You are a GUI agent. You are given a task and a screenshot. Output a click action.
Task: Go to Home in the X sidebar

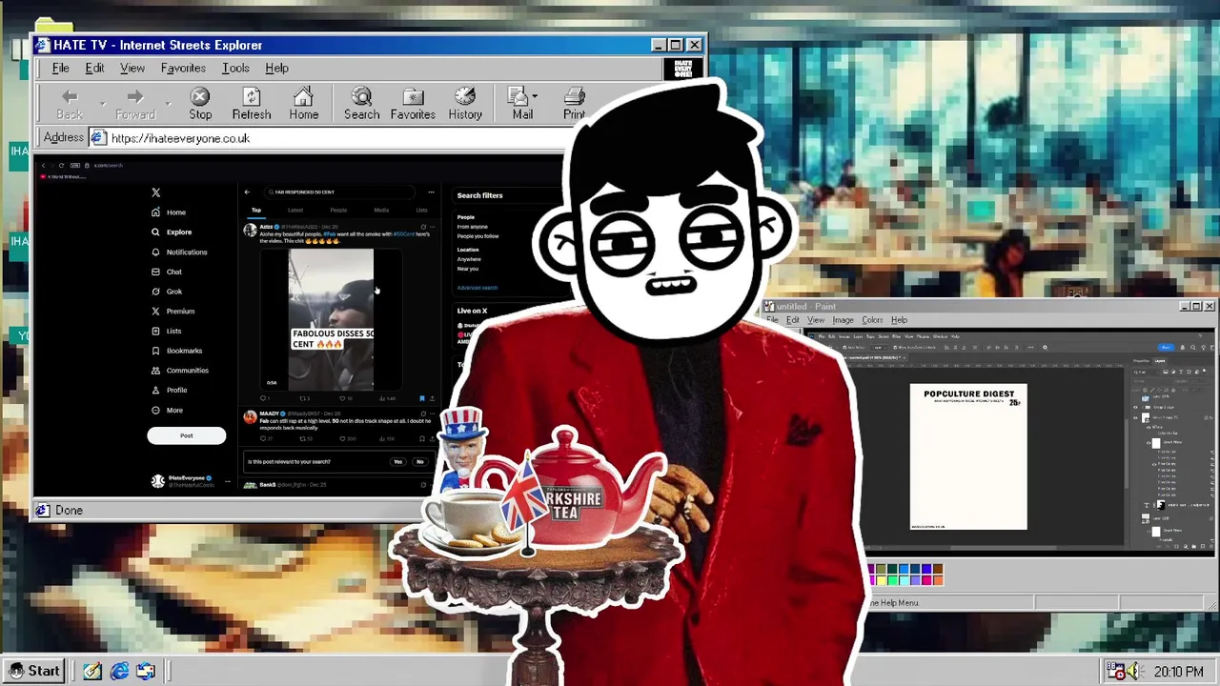coord(169,212)
